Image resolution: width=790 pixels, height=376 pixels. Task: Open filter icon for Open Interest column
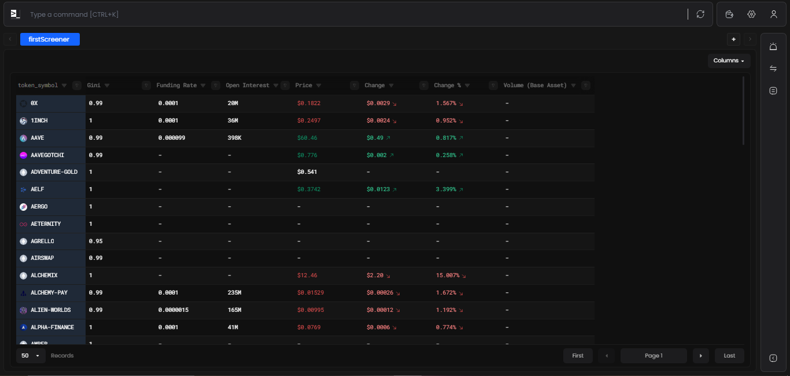pyautogui.click(x=285, y=85)
